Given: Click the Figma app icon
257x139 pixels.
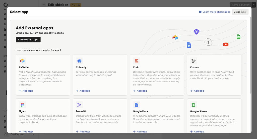Looking at the screenshot, I should [x=22, y=105].
